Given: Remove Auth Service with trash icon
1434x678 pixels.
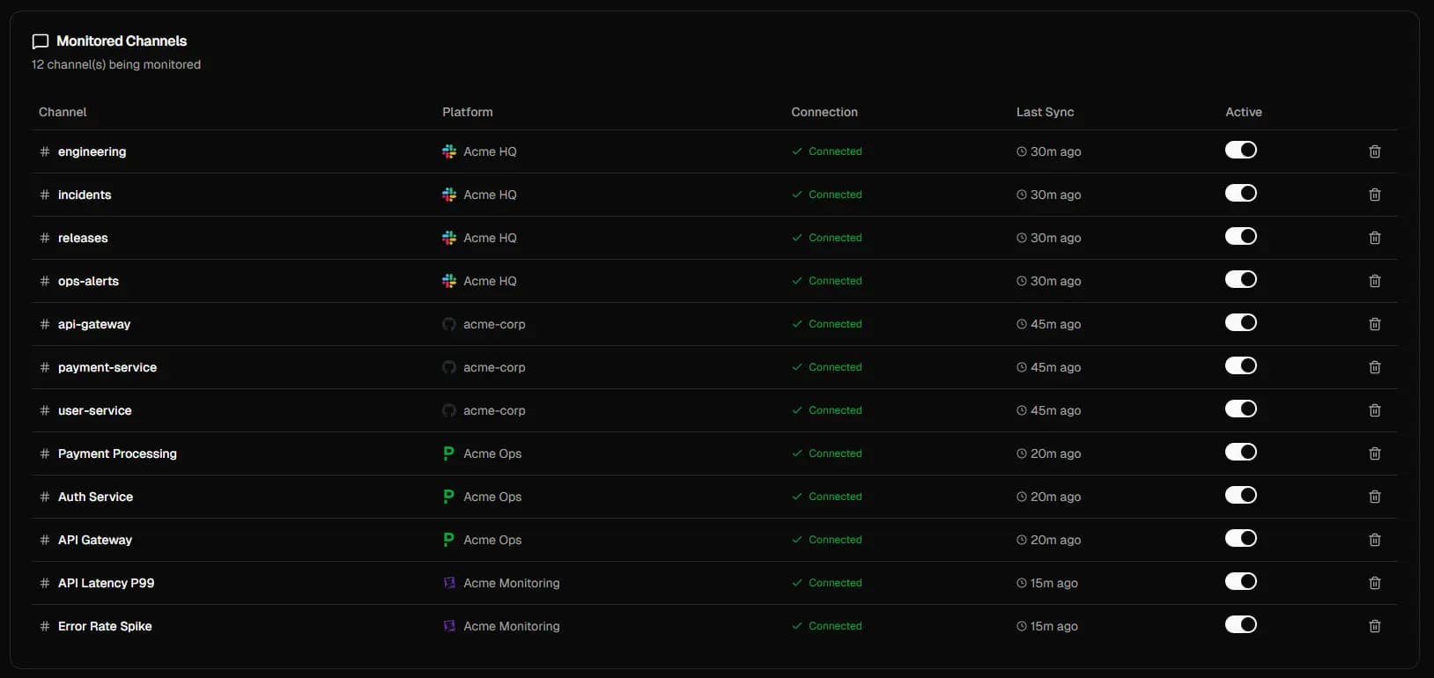Looking at the screenshot, I should click(x=1374, y=497).
